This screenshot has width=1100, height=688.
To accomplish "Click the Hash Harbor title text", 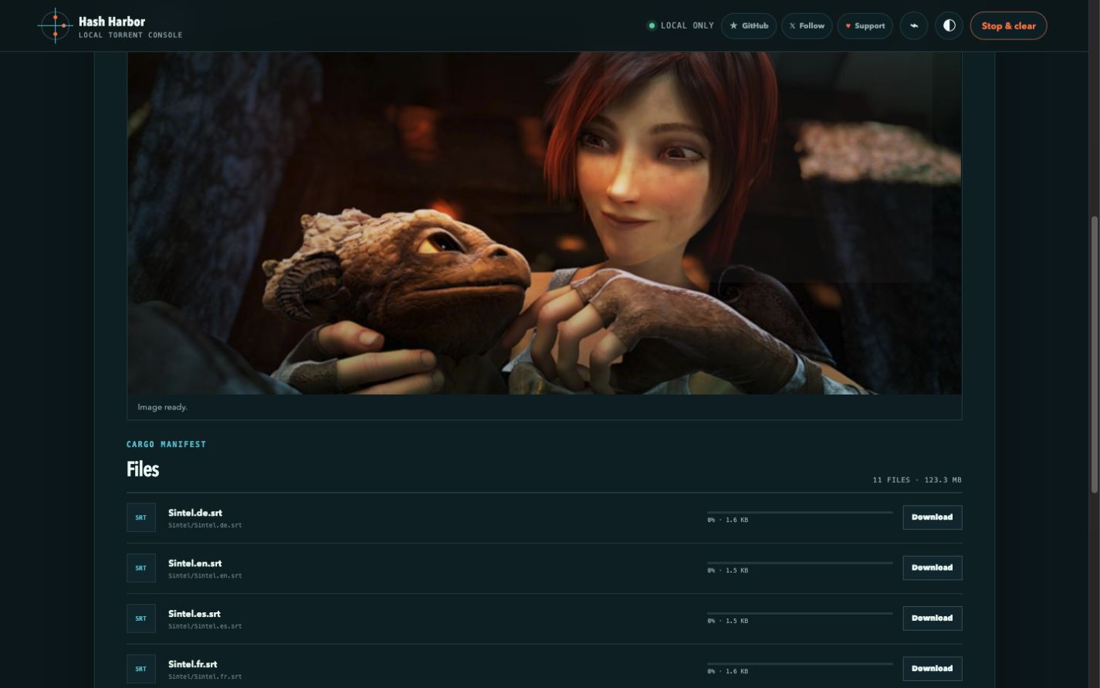I will click(x=112, y=21).
